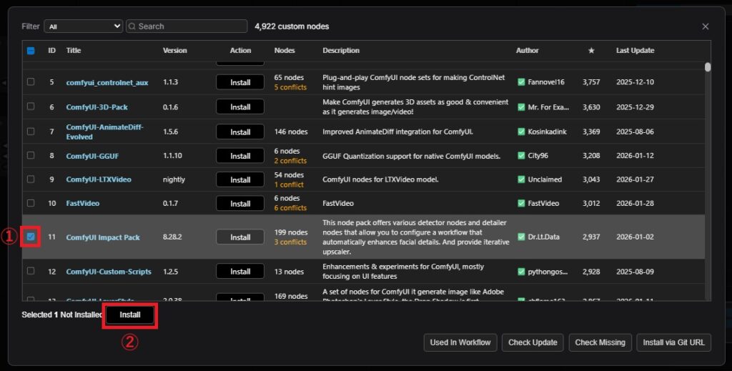Toggle the select-all checkbox in header
Image resolution: width=732 pixels, height=371 pixels.
(x=31, y=51)
